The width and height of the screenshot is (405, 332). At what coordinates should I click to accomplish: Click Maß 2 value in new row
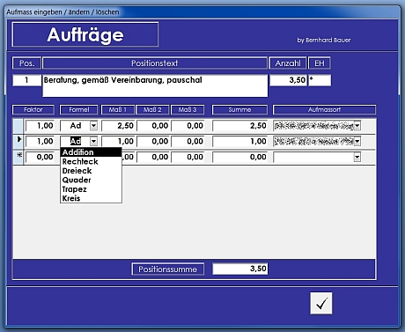[x=153, y=157]
